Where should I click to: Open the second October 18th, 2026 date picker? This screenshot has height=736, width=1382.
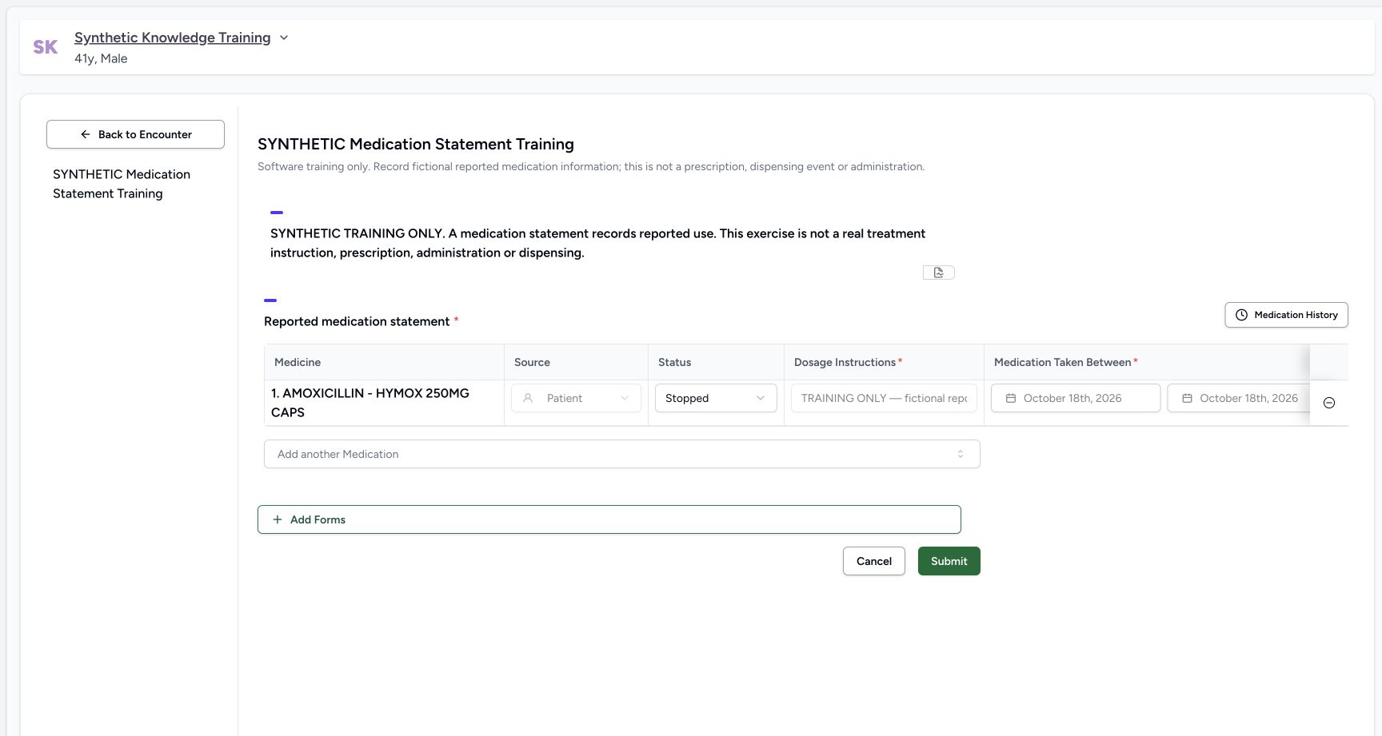[1240, 398]
